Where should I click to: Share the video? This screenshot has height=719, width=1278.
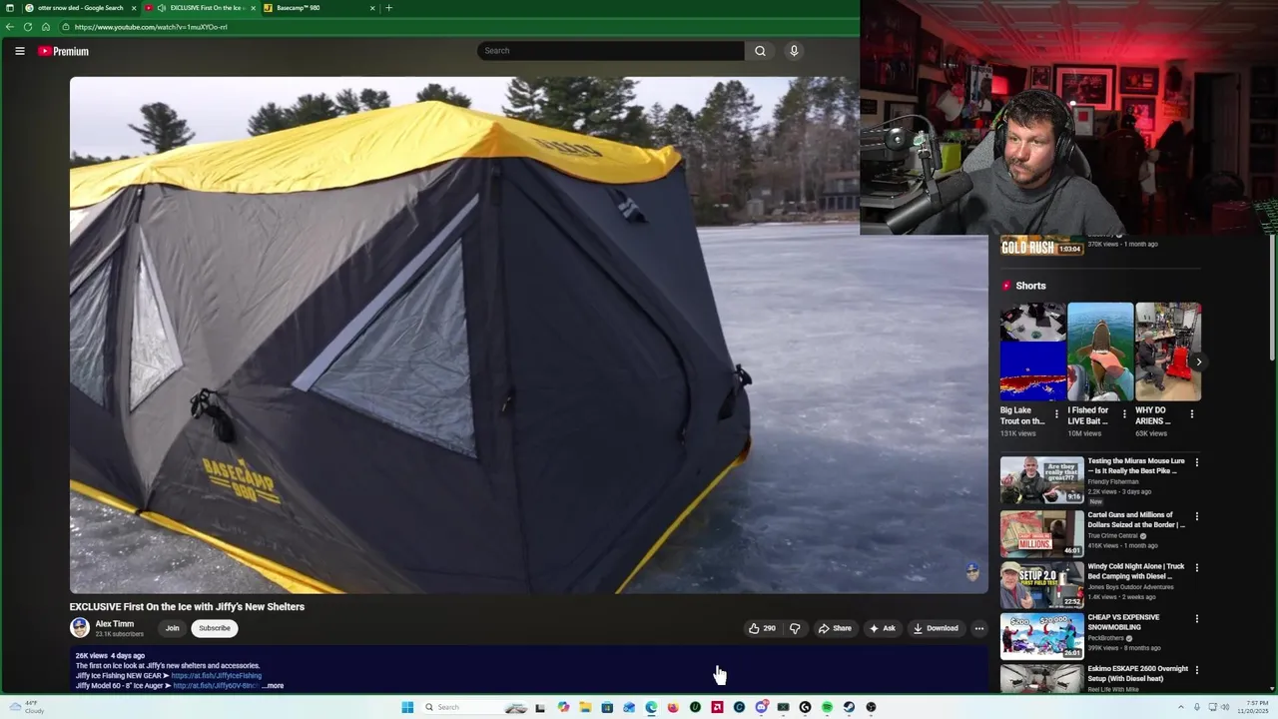(x=835, y=628)
